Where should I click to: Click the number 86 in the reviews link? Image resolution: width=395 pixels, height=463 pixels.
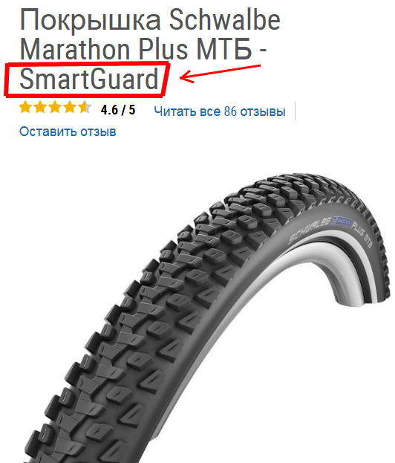click(230, 111)
